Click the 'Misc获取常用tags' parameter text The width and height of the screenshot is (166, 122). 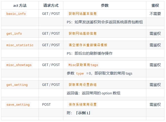pyautogui.click(x=83, y=65)
